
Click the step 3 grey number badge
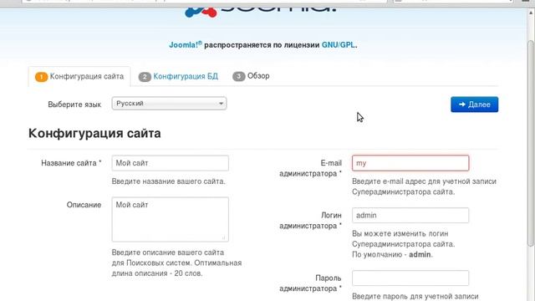point(239,76)
